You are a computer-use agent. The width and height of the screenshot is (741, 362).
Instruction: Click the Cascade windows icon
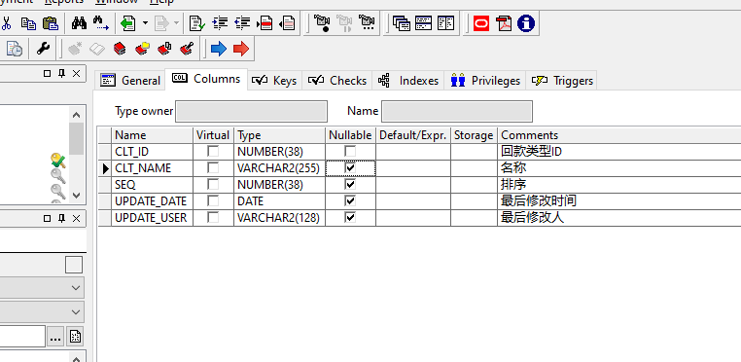402,22
